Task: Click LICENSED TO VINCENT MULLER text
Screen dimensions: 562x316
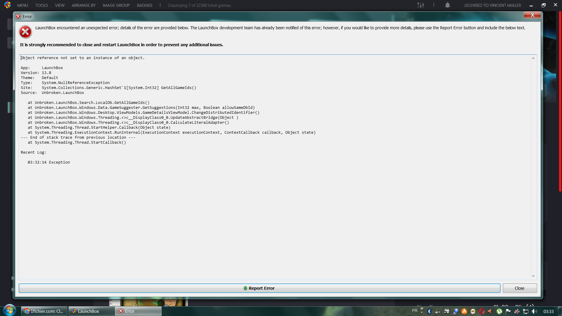Action: [x=493, y=5]
